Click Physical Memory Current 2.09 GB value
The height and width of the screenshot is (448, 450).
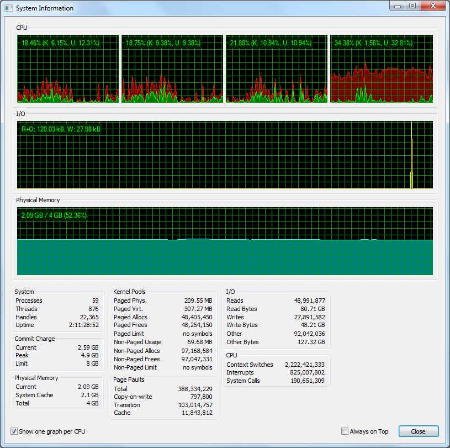click(x=88, y=387)
